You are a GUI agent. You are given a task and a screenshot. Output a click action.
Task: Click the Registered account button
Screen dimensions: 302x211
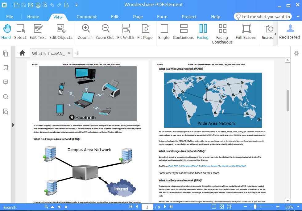[289, 32]
